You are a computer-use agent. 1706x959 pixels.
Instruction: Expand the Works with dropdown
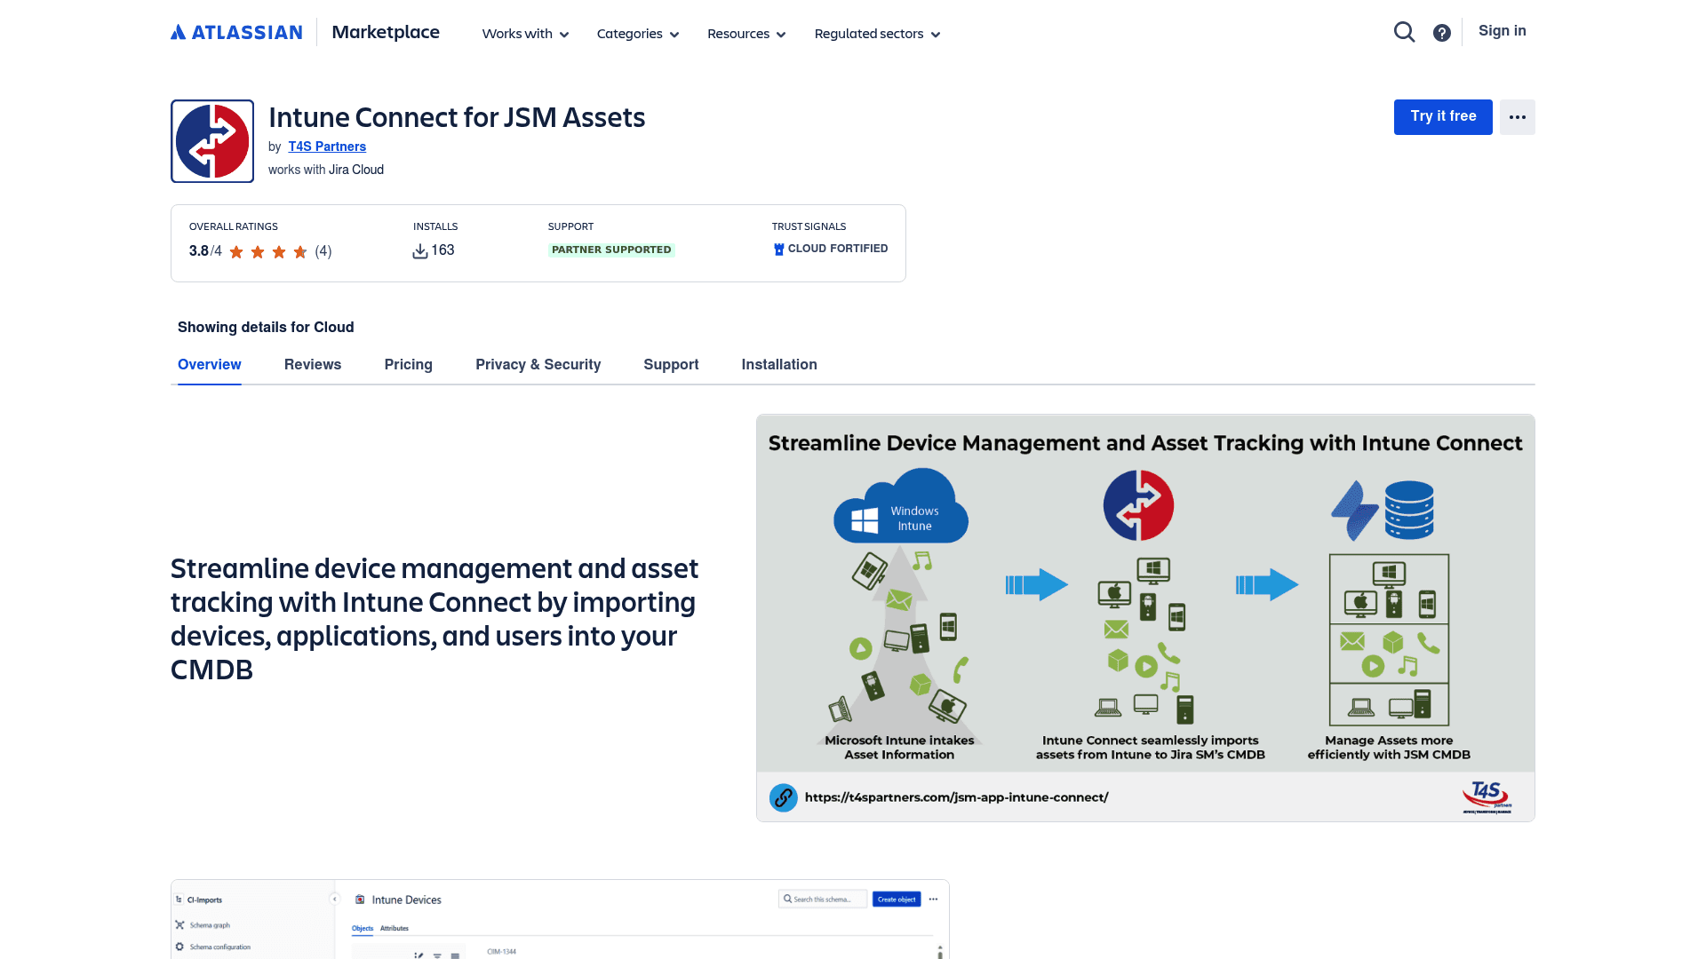(524, 34)
